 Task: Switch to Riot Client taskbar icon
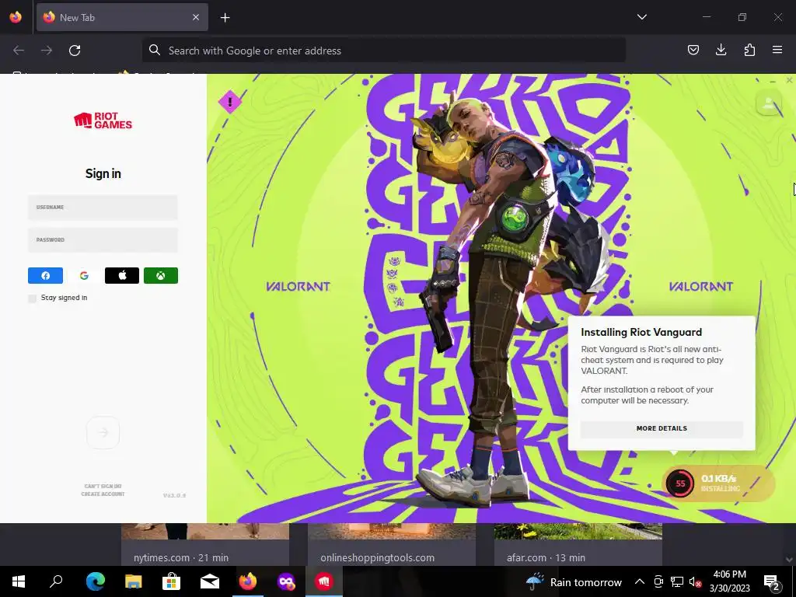coord(324,581)
